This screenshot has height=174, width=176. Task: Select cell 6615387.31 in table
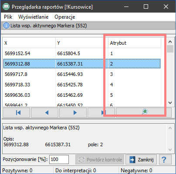tap(82, 64)
